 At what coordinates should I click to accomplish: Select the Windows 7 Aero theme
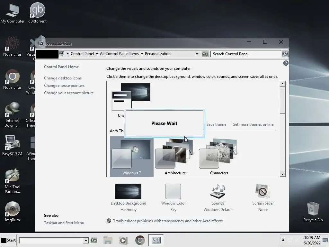(131, 157)
